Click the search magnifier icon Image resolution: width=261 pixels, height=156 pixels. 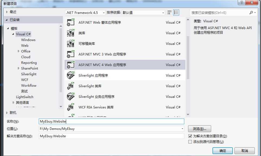coord(251,13)
